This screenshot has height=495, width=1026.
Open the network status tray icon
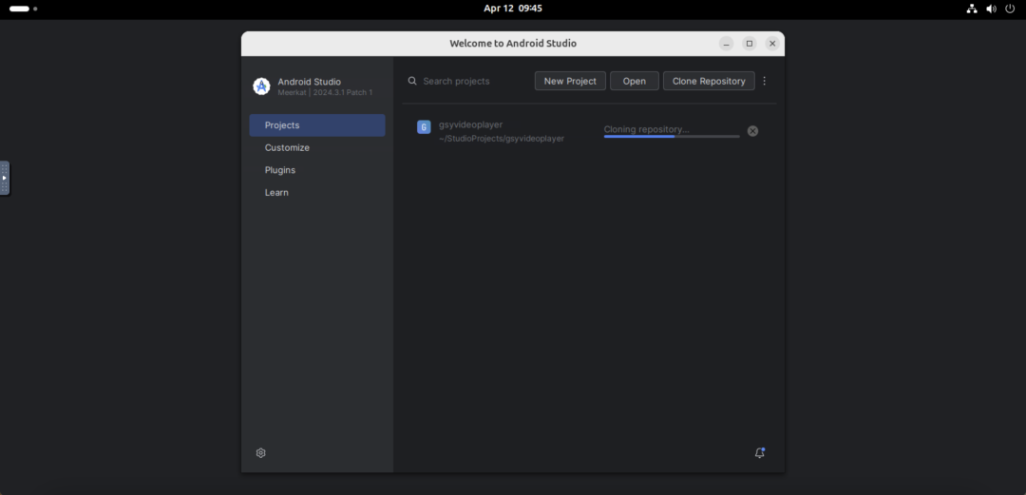pos(972,9)
